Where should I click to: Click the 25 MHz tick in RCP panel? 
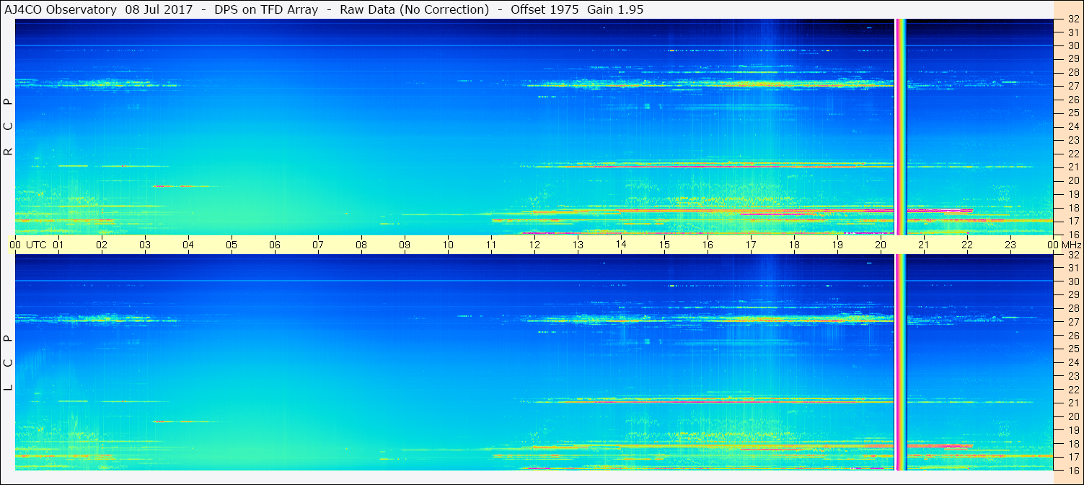click(1072, 113)
